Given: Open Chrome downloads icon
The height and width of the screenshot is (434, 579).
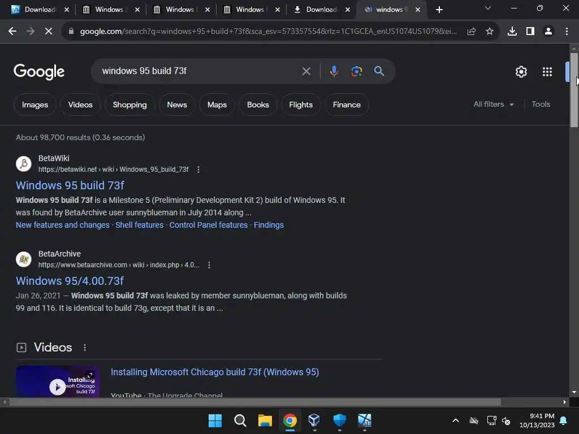Looking at the screenshot, I should coord(512,32).
